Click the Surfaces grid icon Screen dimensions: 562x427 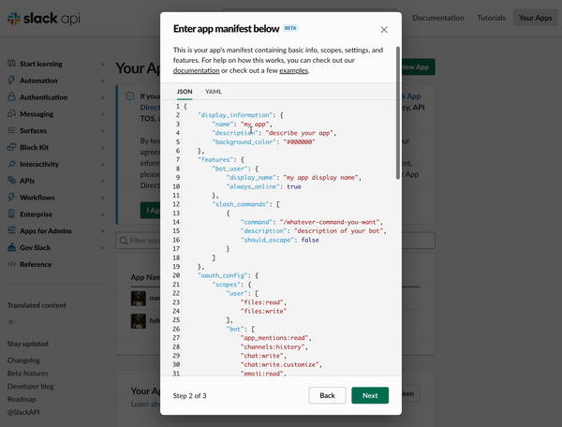coord(11,131)
